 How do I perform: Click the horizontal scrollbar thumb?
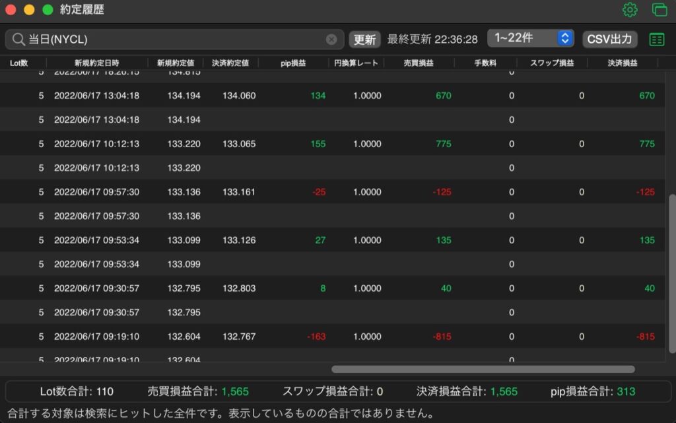(483, 369)
